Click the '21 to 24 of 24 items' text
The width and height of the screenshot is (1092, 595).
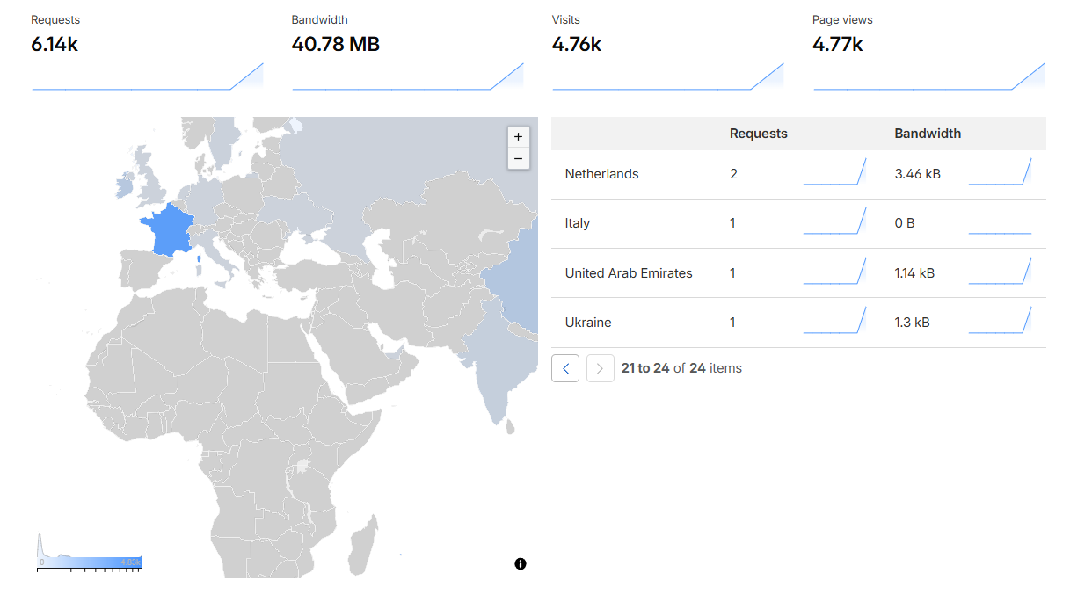click(681, 368)
